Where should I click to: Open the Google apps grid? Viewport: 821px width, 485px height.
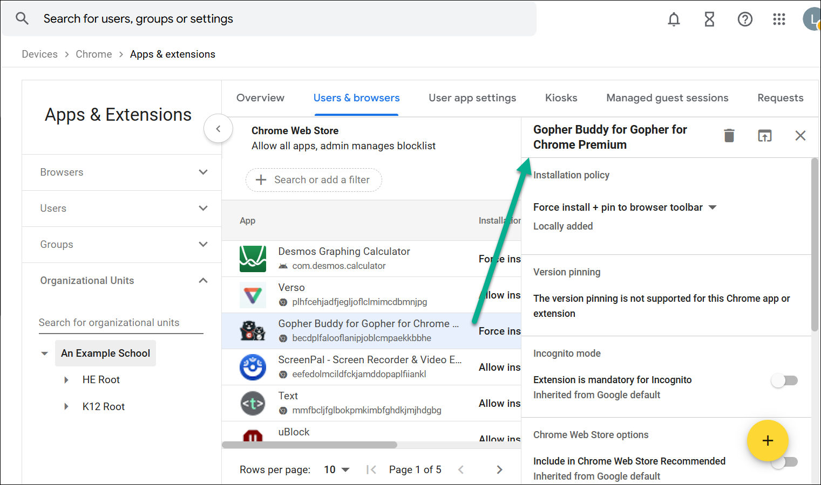tap(779, 19)
